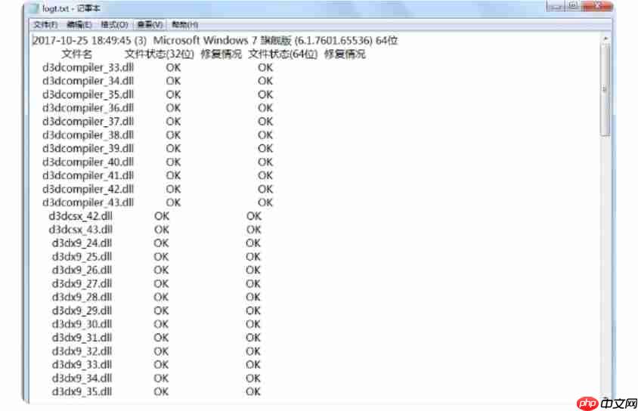Click the text d3dx9_34.dll
This screenshot has height=411, width=638.
click(82, 378)
